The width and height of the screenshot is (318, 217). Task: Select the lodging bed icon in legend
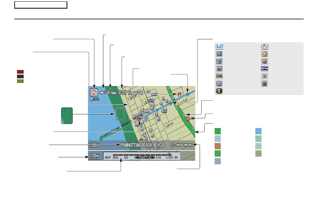[219, 76]
